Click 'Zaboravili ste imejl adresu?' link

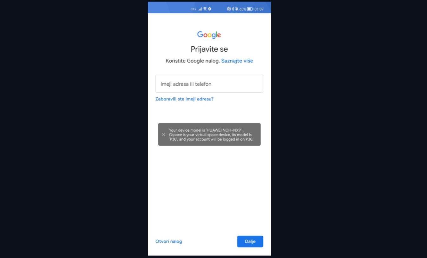coord(184,99)
